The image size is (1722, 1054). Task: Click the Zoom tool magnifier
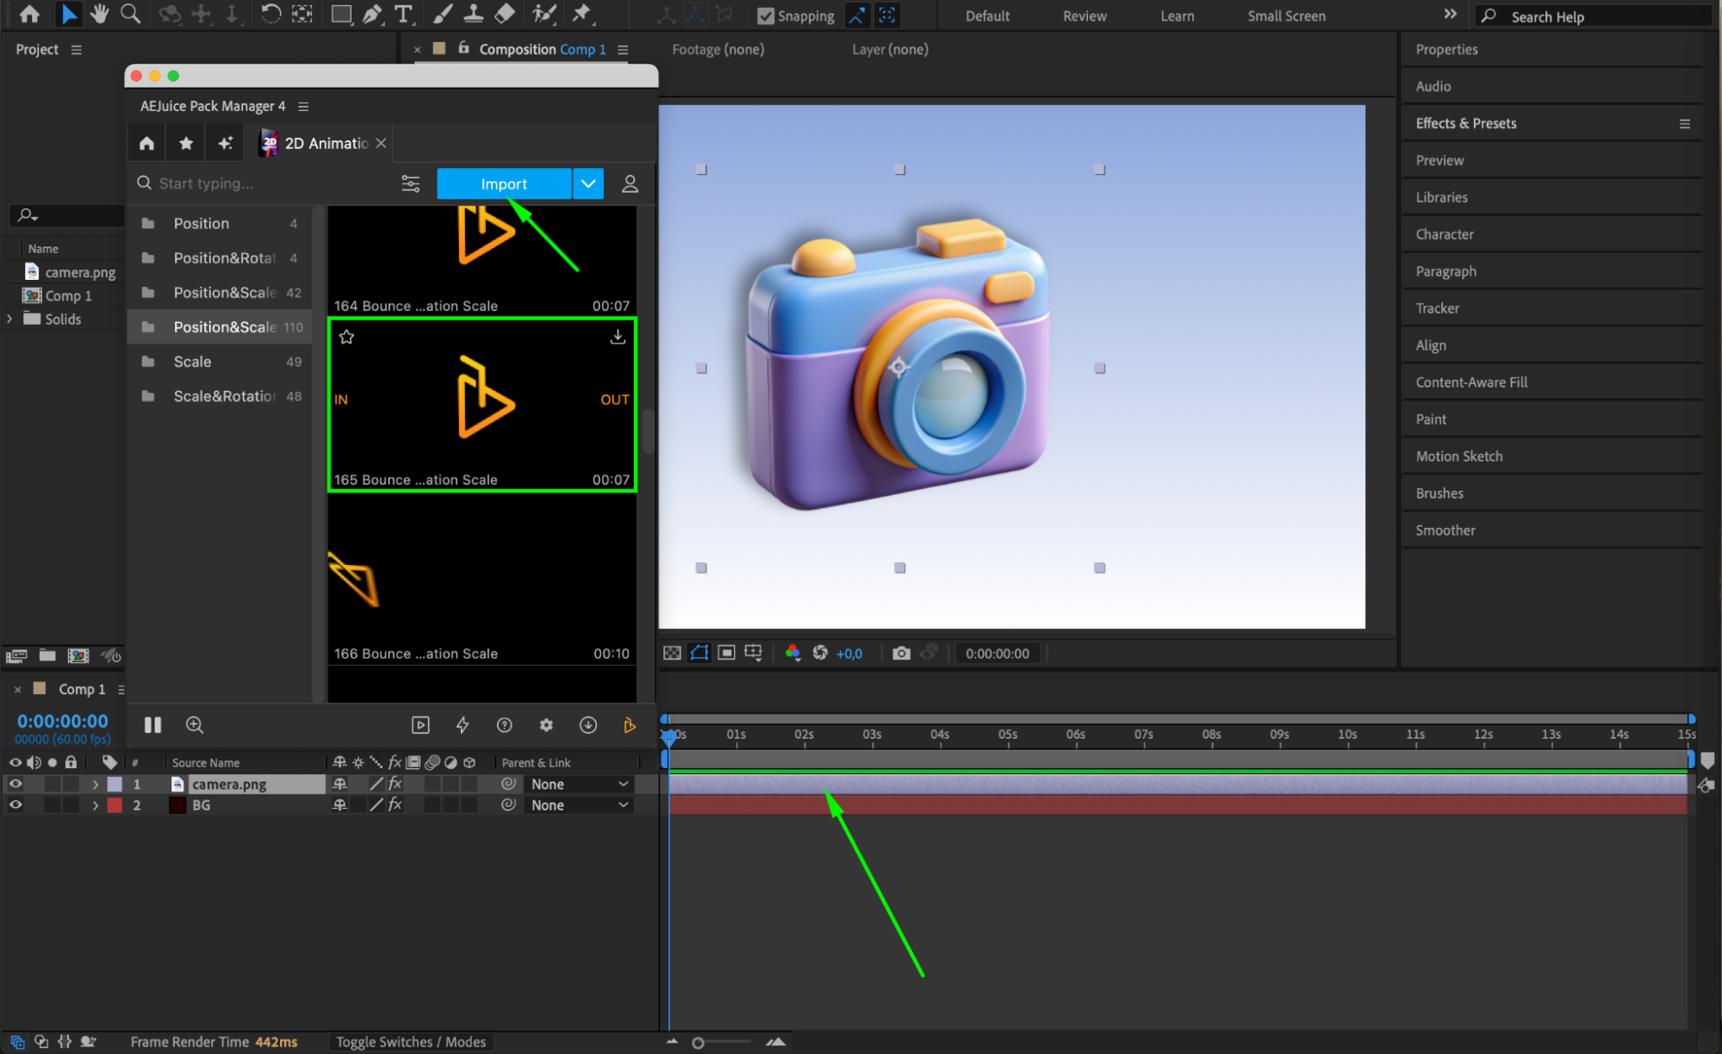(x=130, y=14)
